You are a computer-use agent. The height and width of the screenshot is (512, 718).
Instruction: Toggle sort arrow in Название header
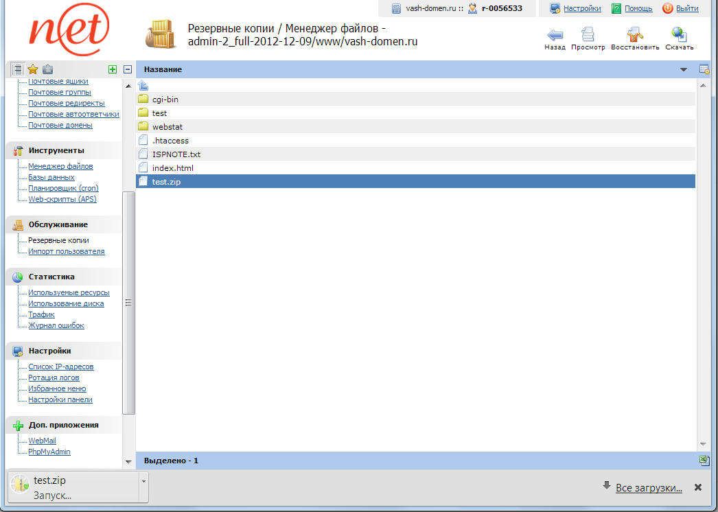(x=683, y=70)
